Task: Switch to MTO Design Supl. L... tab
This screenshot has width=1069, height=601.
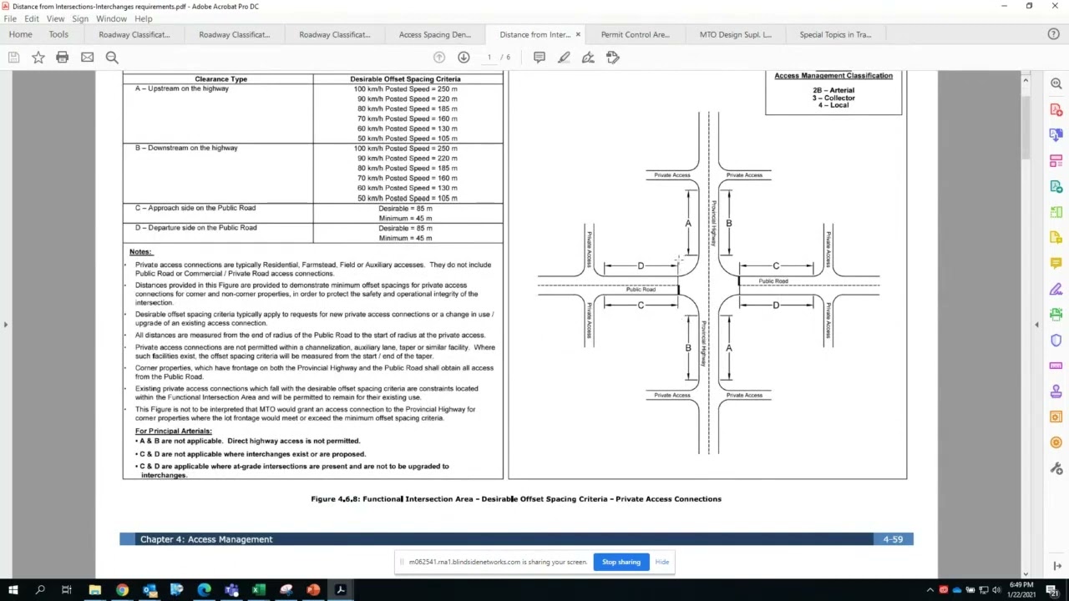Action: [736, 34]
